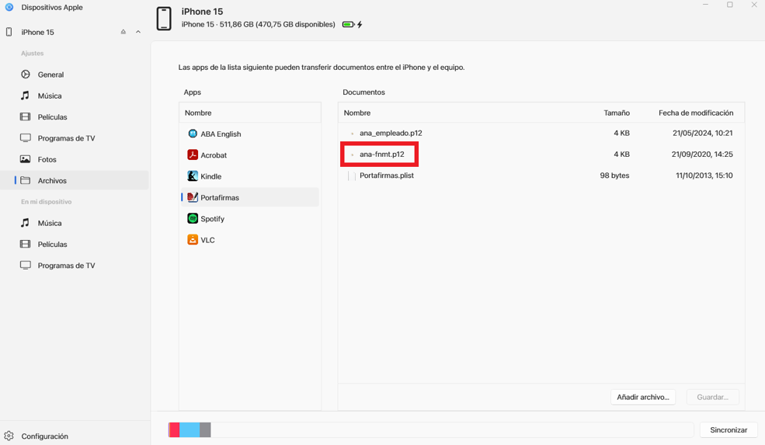Screen dimensions: 765x445
Task: Click the Fotos picture icon
Action: tap(26, 159)
